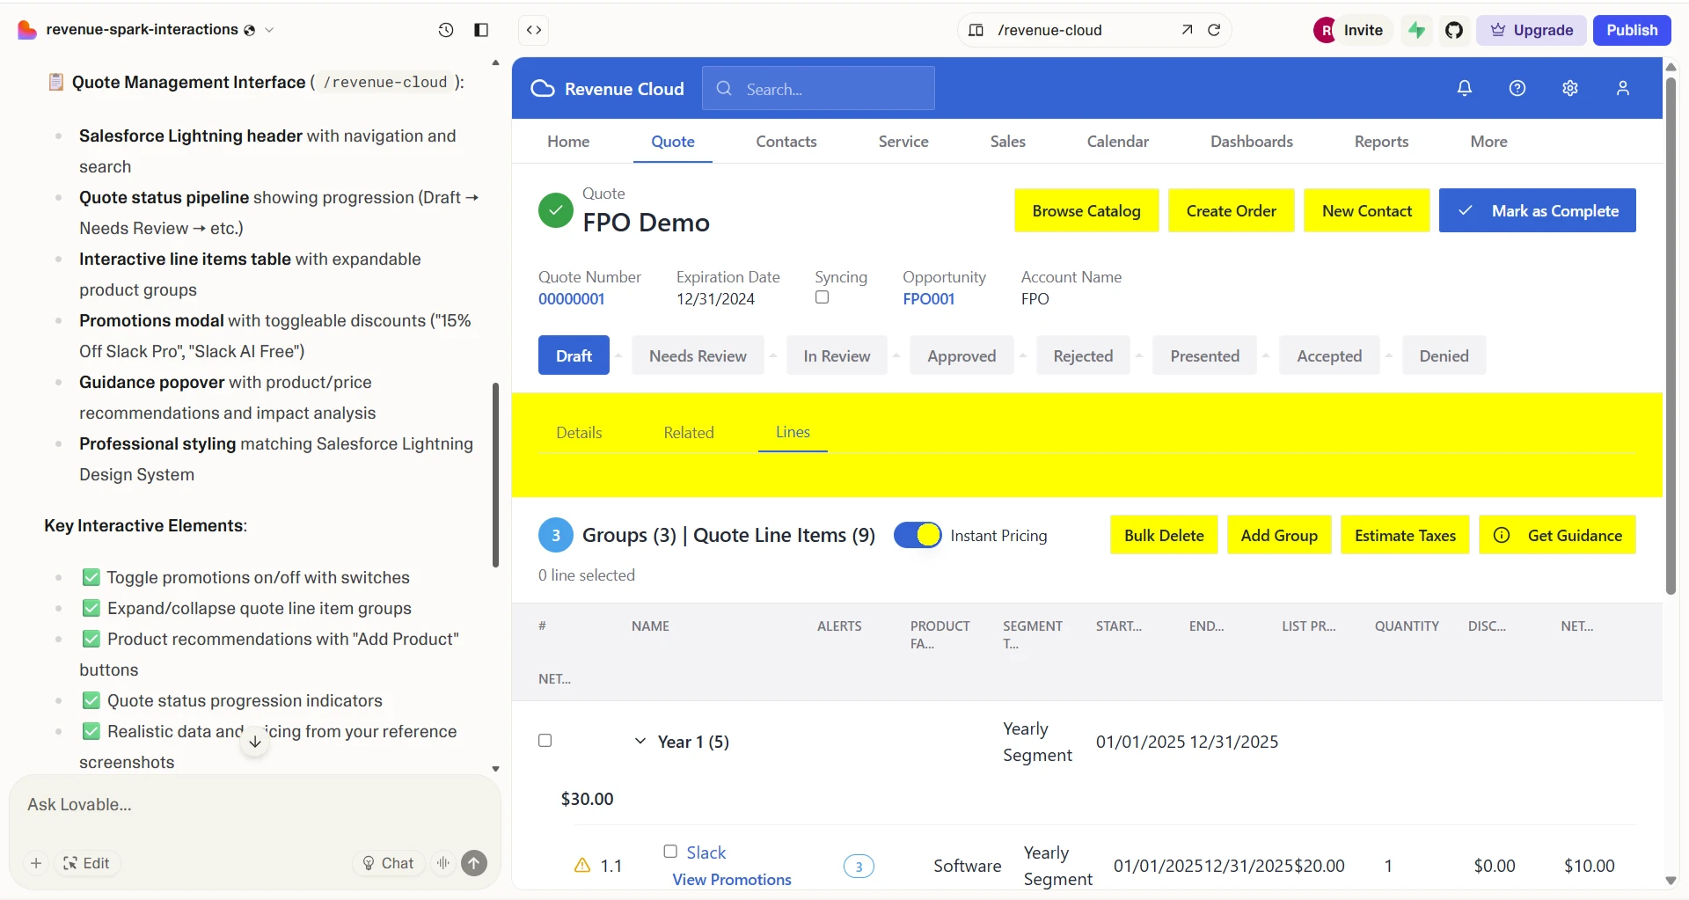Viewport: 1689px width, 900px height.
Task: Open the Reports tab
Action: (x=1382, y=142)
